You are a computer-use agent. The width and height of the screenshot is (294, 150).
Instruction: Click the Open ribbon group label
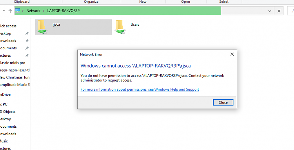(x=186, y=2)
